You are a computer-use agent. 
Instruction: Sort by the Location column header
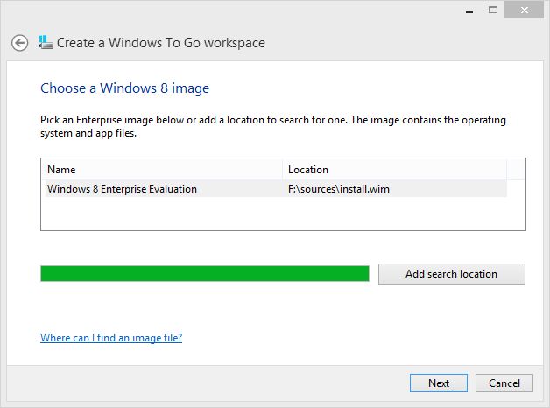pos(394,170)
